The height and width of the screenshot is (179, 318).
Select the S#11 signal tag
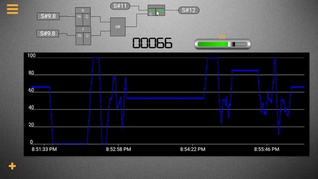(x=120, y=6)
